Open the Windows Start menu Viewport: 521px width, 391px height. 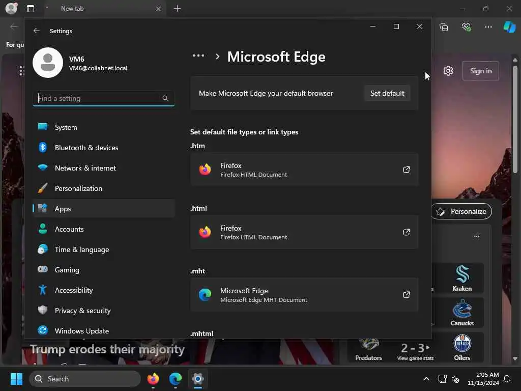16,379
